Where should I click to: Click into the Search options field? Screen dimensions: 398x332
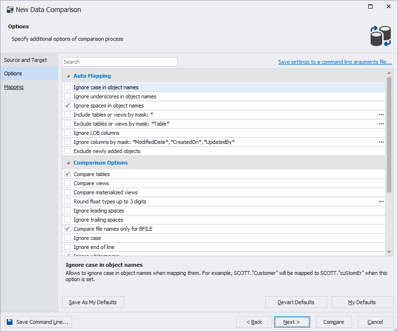click(x=120, y=62)
